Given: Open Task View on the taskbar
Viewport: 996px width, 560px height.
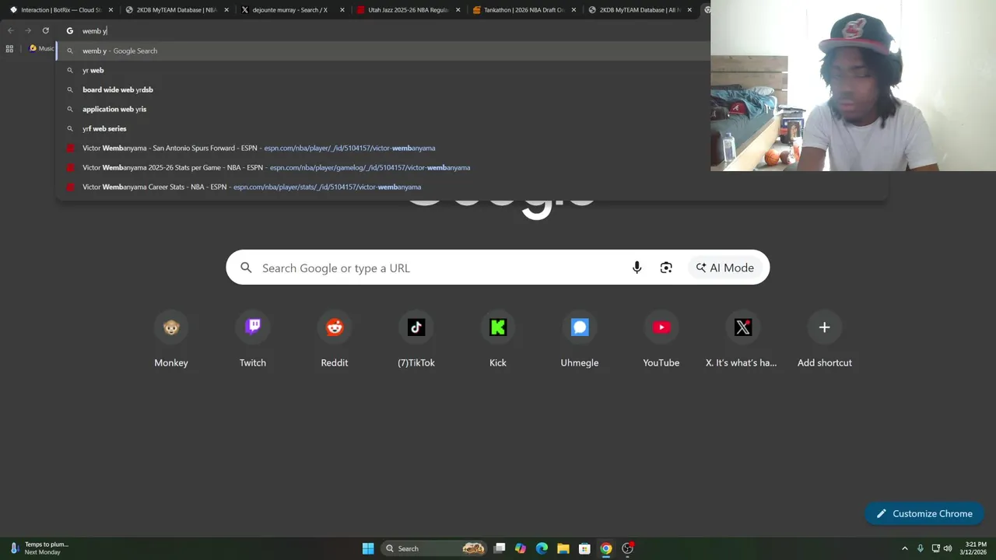Looking at the screenshot, I should pos(500,548).
